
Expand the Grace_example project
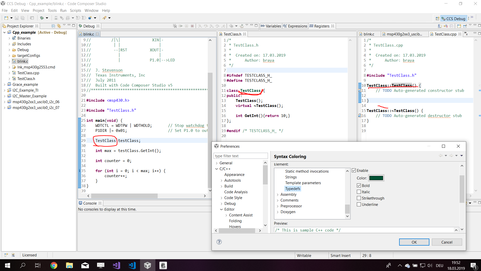(x=5, y=85)
